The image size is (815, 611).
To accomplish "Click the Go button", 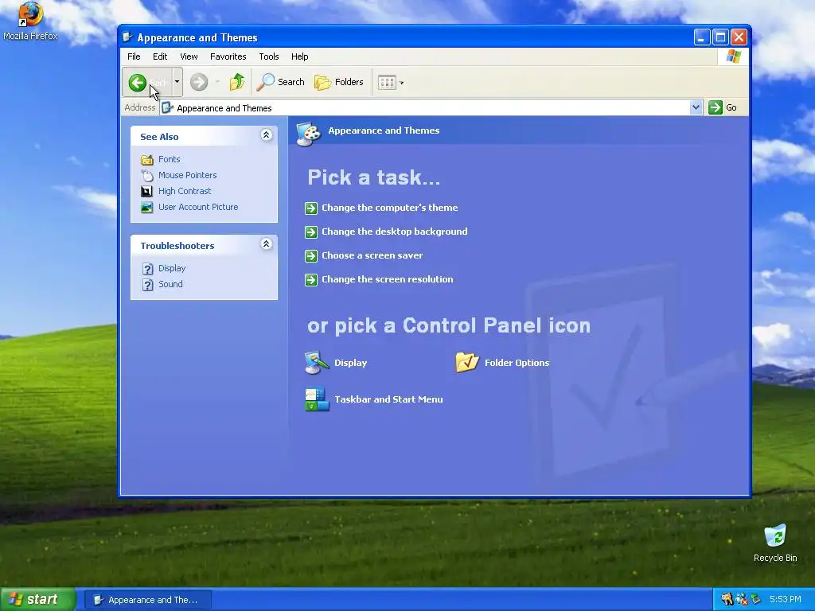I will click(x=723, y=107).
